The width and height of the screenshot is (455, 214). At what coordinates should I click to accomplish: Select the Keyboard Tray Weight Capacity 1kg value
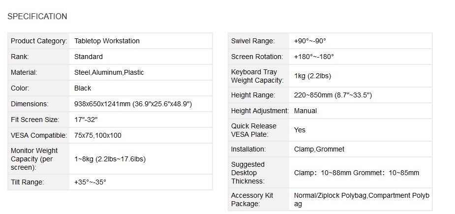(312, 76)
